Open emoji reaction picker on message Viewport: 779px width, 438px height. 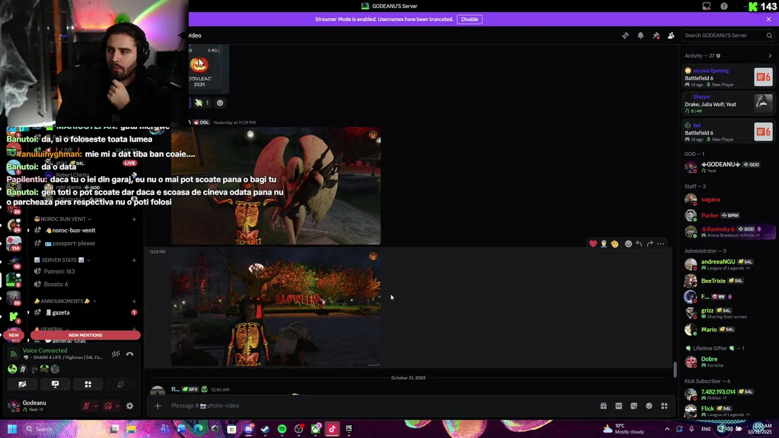[628, 244]
